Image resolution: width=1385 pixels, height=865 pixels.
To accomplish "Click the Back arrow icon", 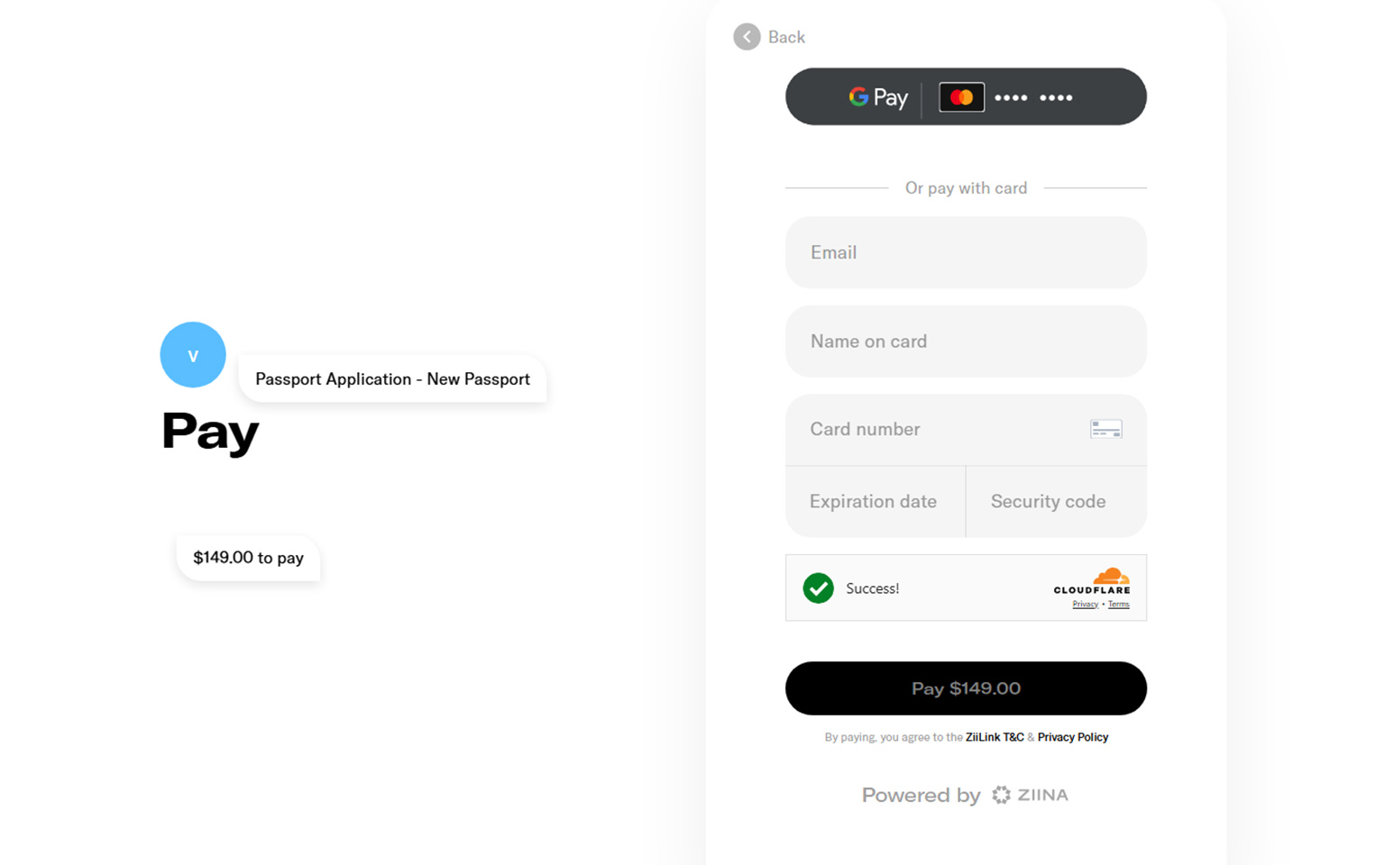I will 747,37.
